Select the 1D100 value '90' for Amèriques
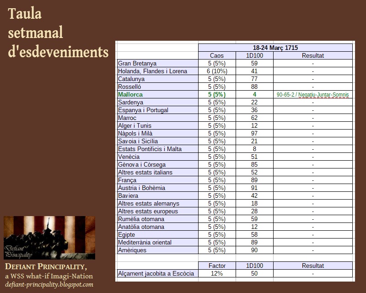 254,250
